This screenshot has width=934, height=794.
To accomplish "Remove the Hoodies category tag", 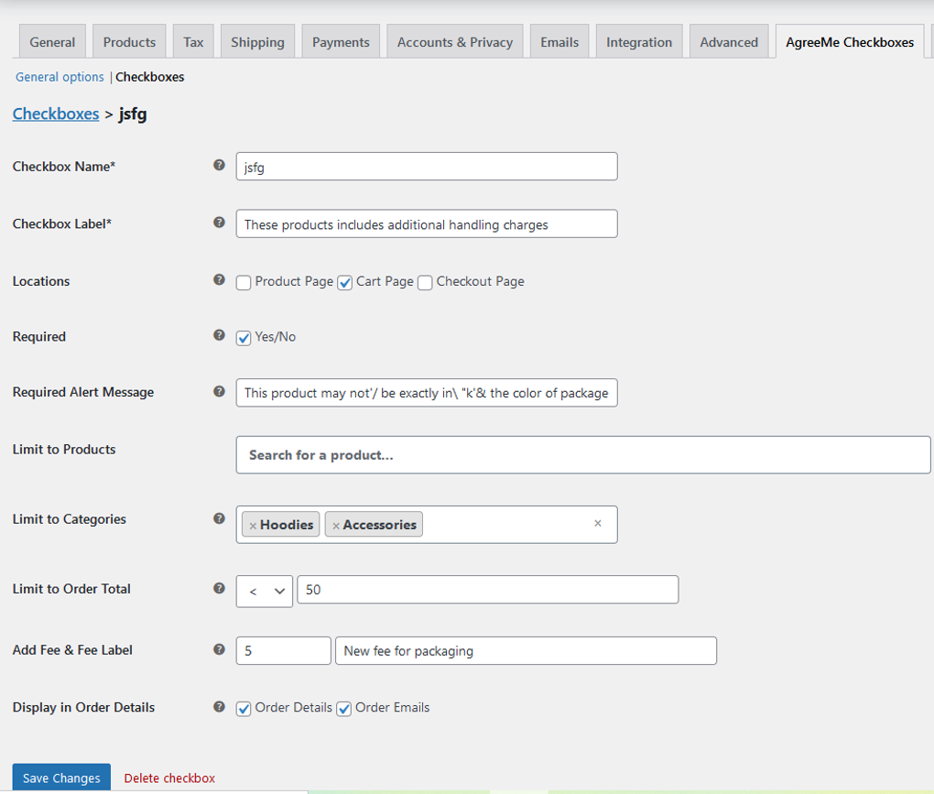I will (x=253, y=524).
